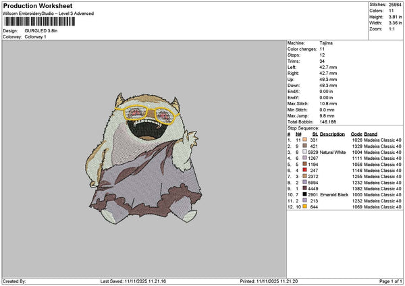The width and height of the screenshot is (405, 286).
Task: Click the 'St.' column header
Action: tap(315, 134)
